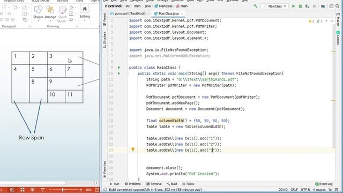The image size is (343, 193).
Task: Open the Build tool window button
Action: coord(171,184)
